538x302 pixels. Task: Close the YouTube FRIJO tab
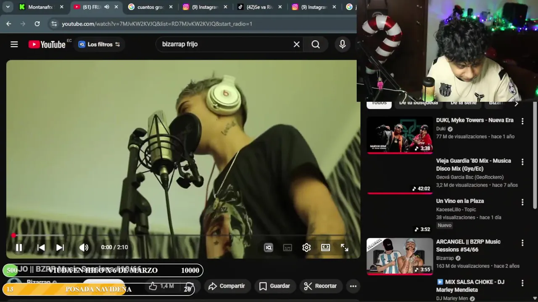click(116, 7)
